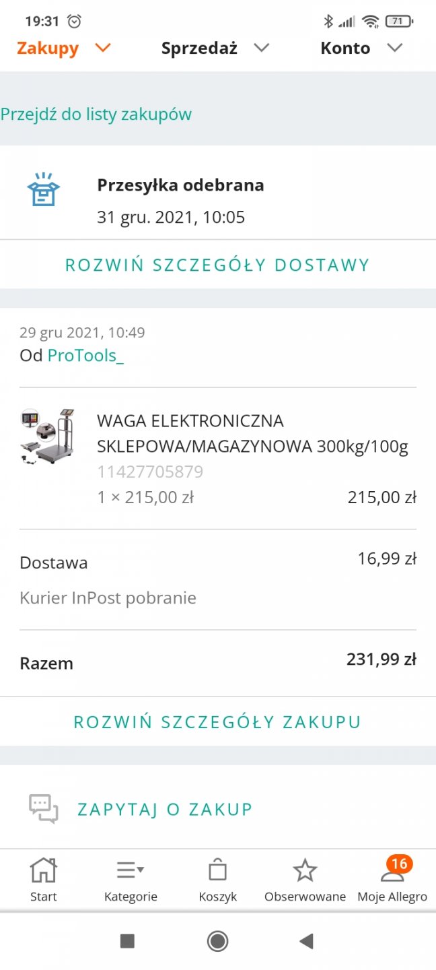Tap the delivered parcel box icon
The height and width of the screenshot is (970, 436).
(x=43, y=190)
